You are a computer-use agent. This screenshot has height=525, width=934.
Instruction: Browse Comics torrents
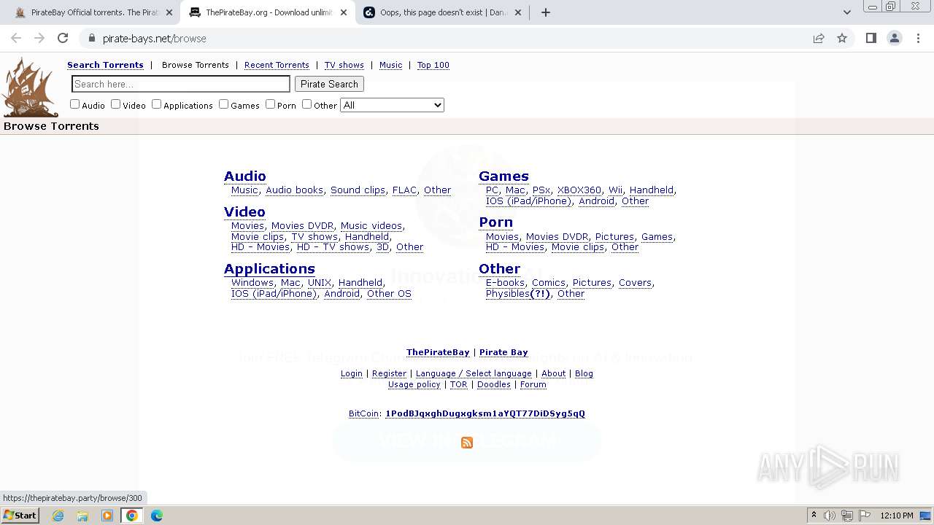click(x=549, y=282)
